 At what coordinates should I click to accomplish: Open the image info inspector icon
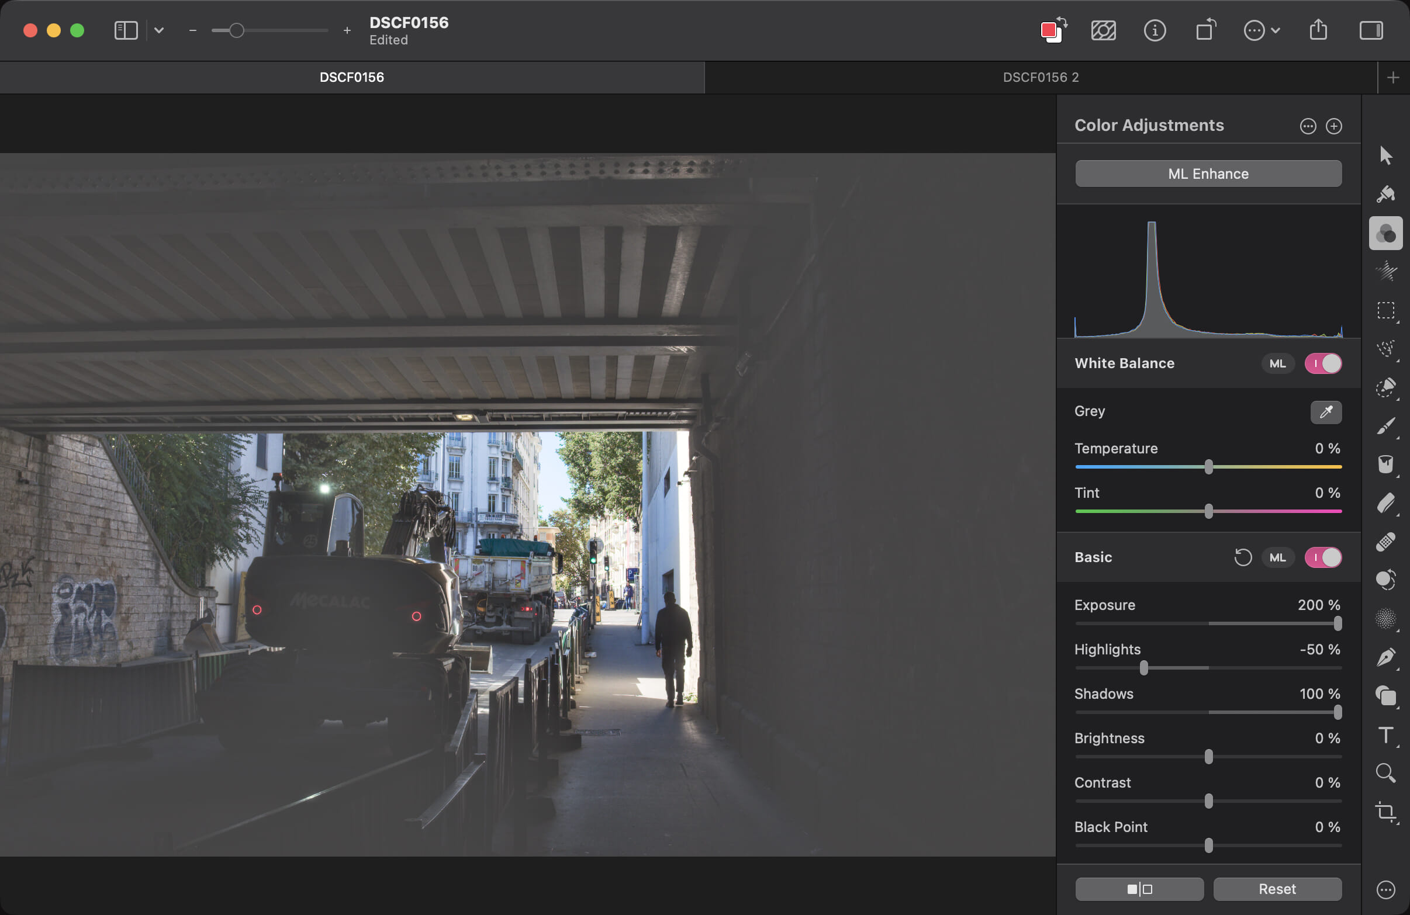click(1154, 30)
